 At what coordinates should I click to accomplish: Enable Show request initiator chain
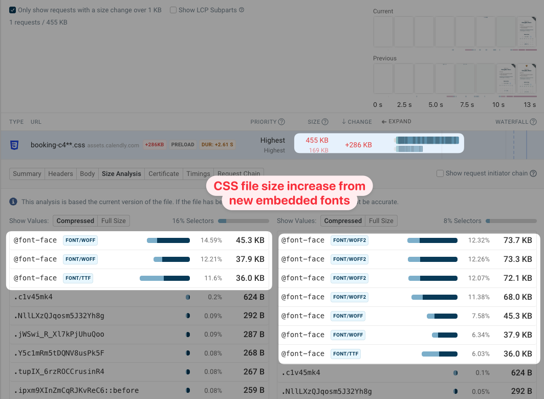(x=440, y=173)
